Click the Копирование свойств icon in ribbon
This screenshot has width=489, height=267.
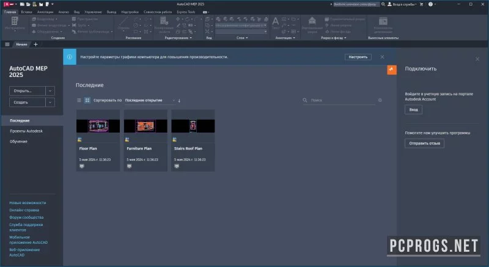164,21
